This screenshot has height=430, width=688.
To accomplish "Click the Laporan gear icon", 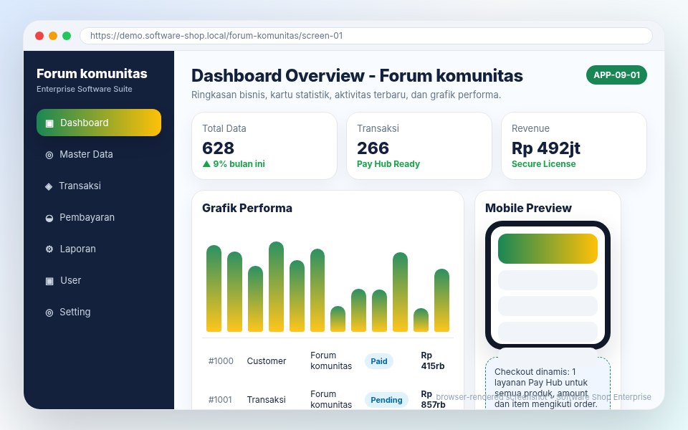I will (49, 249).
